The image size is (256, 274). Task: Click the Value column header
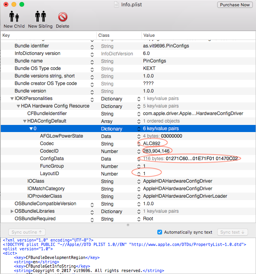click(199, 35)
